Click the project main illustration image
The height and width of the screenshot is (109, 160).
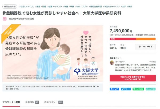[53, 54]
